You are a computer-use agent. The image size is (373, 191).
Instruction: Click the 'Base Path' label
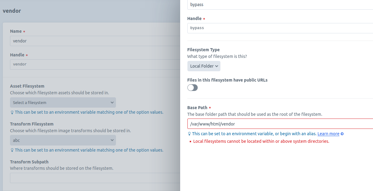pyautogui.click(x=197, y=108)
